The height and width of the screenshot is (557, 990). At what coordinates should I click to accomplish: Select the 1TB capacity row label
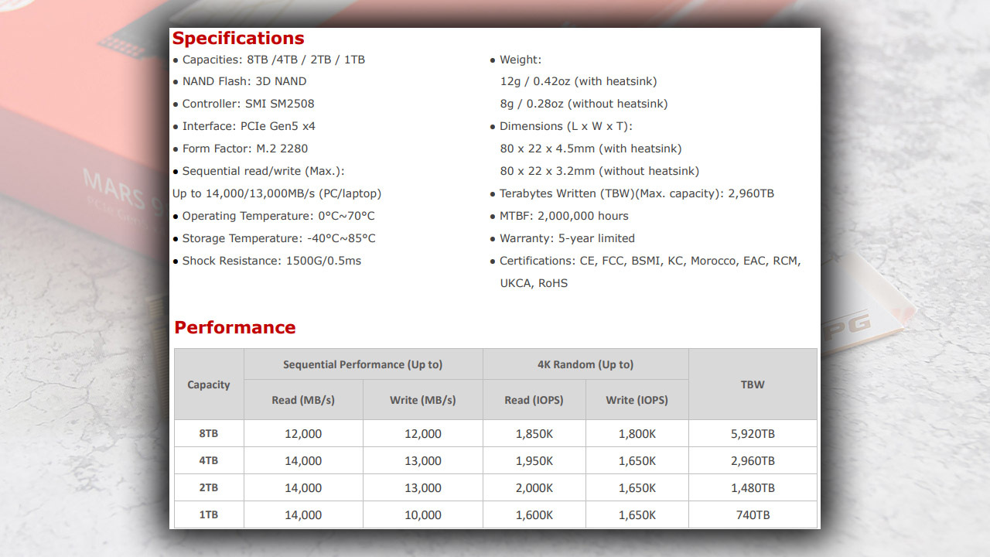[209, 514]
